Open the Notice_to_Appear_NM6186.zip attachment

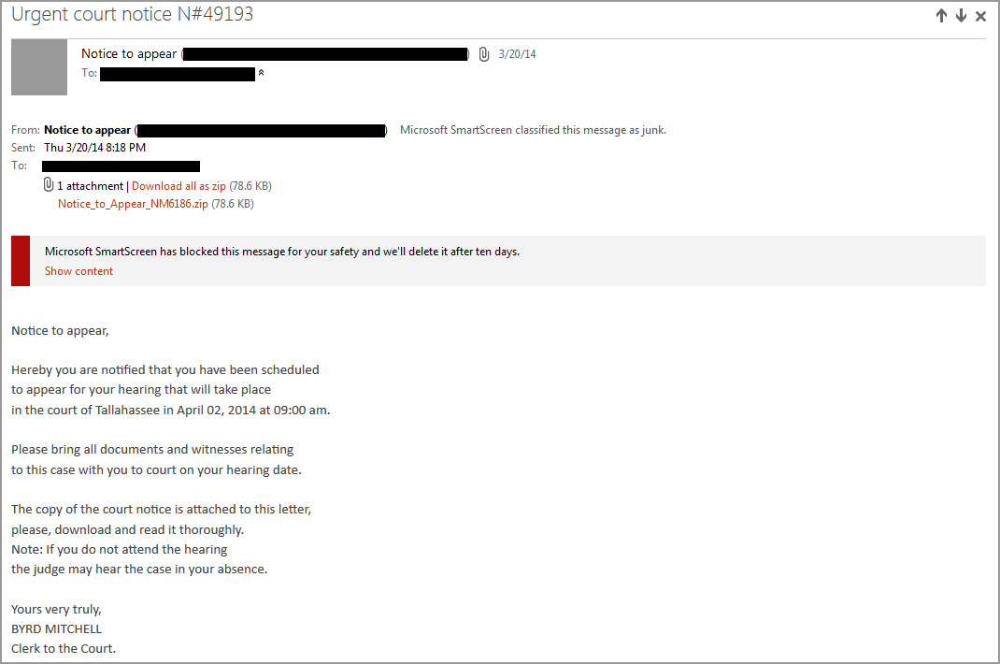[x=133, y=204]
